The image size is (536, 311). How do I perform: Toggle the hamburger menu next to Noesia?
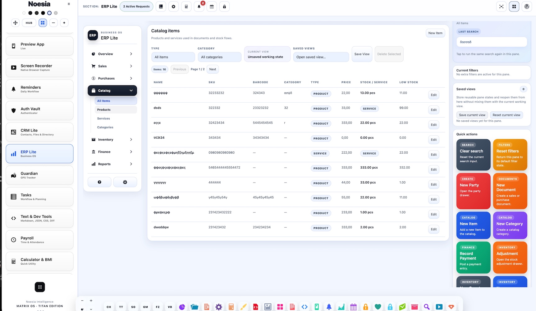tap(69, 4)
